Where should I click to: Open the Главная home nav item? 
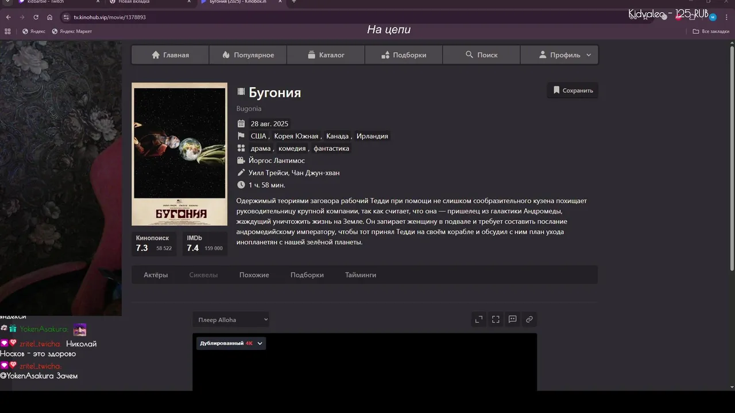point(170,55)
